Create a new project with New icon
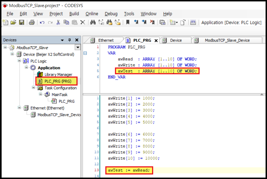The image size is (267, 179). pos(5,22)
